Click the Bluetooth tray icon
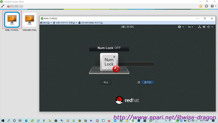The width and height of the screenshot is (218, 123). (x=181, y=121)
